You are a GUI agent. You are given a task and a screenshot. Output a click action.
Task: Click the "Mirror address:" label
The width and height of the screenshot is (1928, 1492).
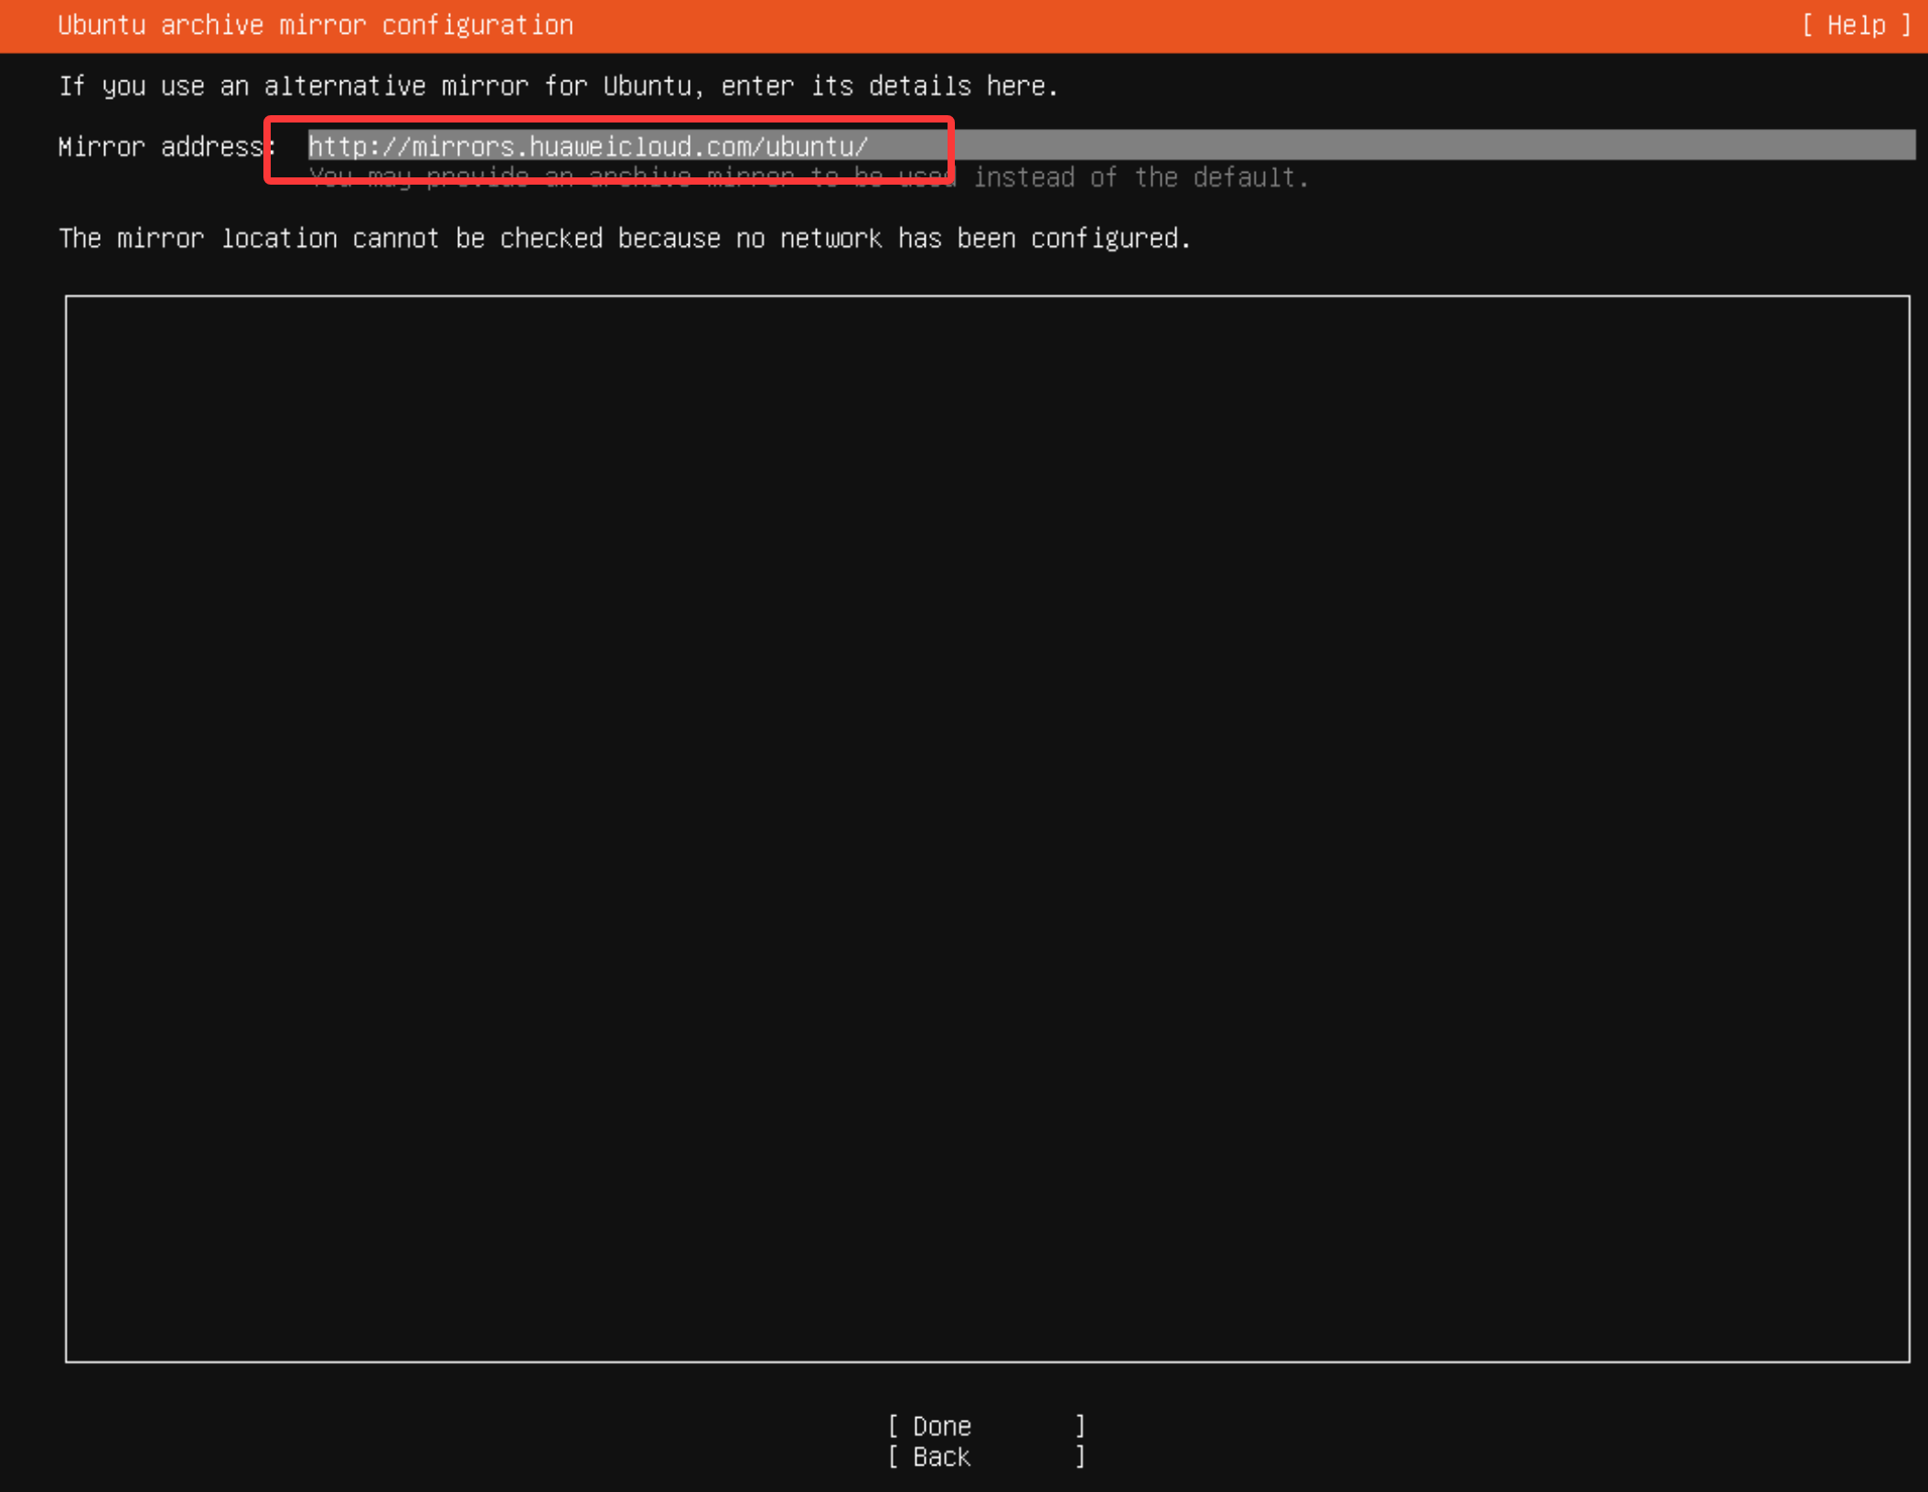pos(166,147)
